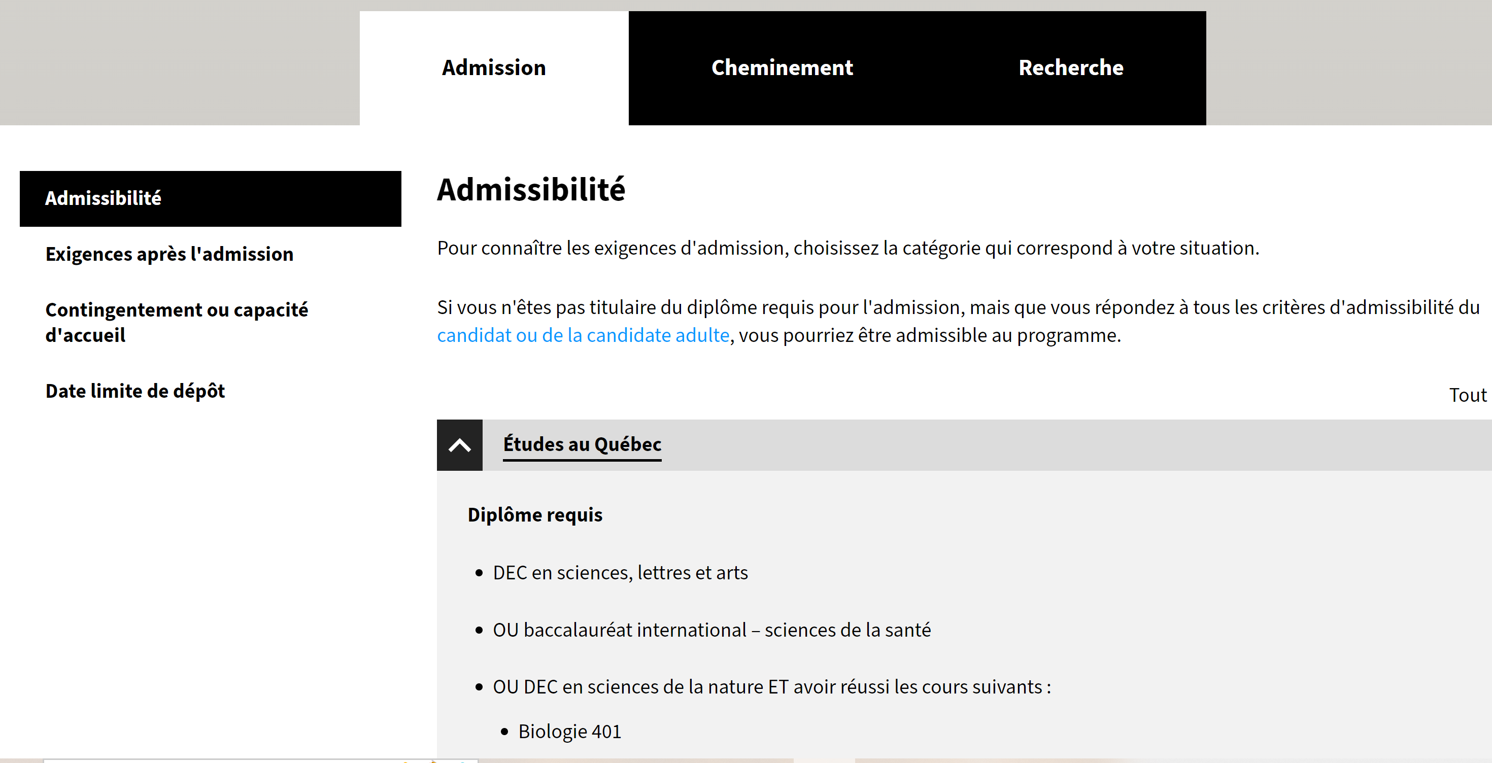Switch to the Cheminement tab
The image size is (1492, 763).
(x=782, y=68)
